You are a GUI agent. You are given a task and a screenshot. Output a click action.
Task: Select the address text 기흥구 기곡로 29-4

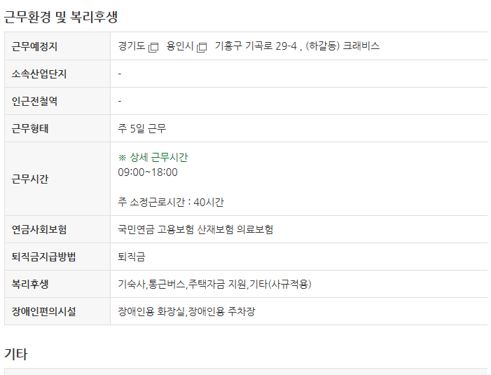256,46
